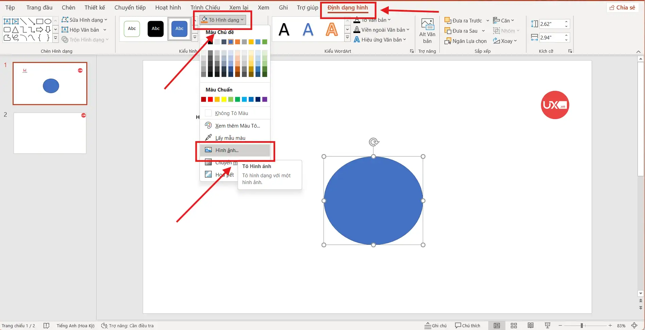Select slide 2 thumbnail
The image size is (645, 330).
(50, 133)
